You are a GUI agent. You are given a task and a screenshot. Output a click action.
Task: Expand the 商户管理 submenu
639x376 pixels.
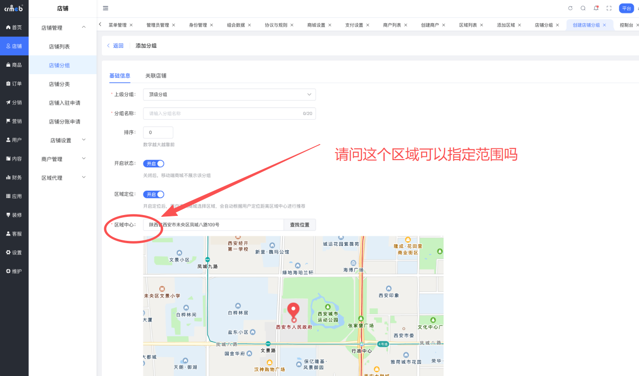pyautogui.click(x=63, y=159)
